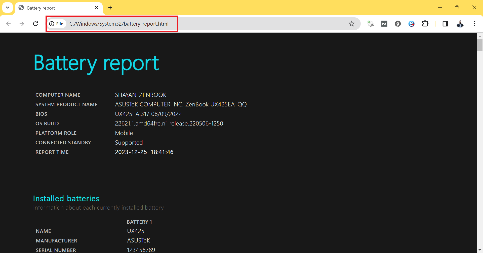483x253 pixels.
Task: Open the Chrome three-dot menu
Action: coord(475,24)
